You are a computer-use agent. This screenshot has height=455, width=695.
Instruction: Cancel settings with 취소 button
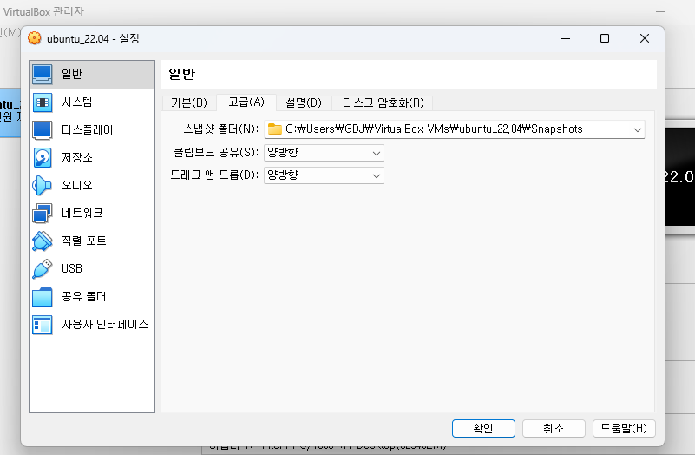coord(554,428)
